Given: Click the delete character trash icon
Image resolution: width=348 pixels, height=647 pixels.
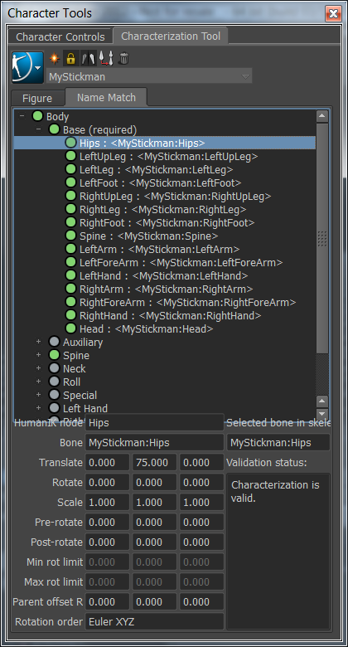Looking at the screenshot, I should click(x=123, y=59).
